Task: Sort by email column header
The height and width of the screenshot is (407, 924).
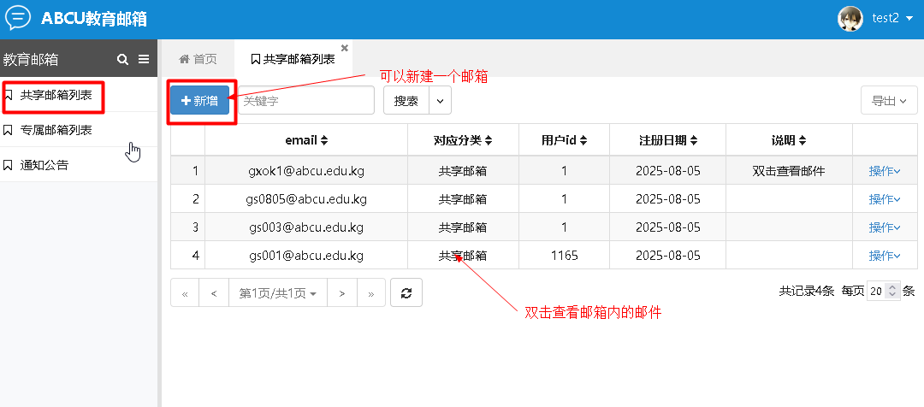Action: (306, 139)
